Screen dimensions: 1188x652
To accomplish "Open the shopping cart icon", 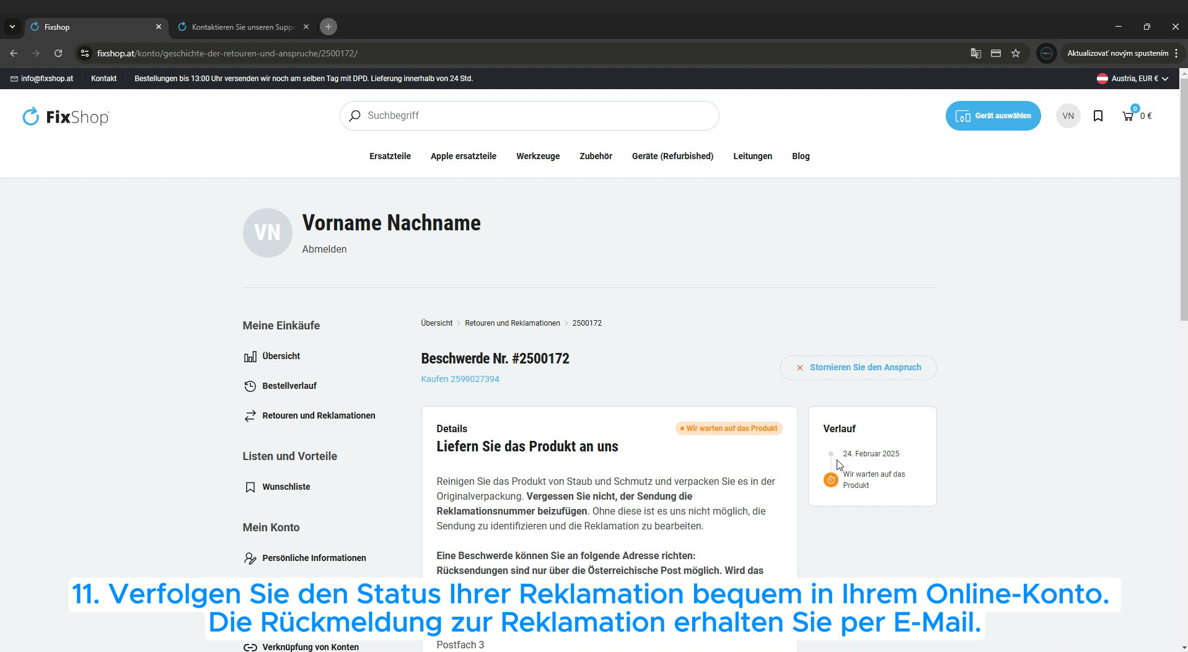I will click(1127, 116).
